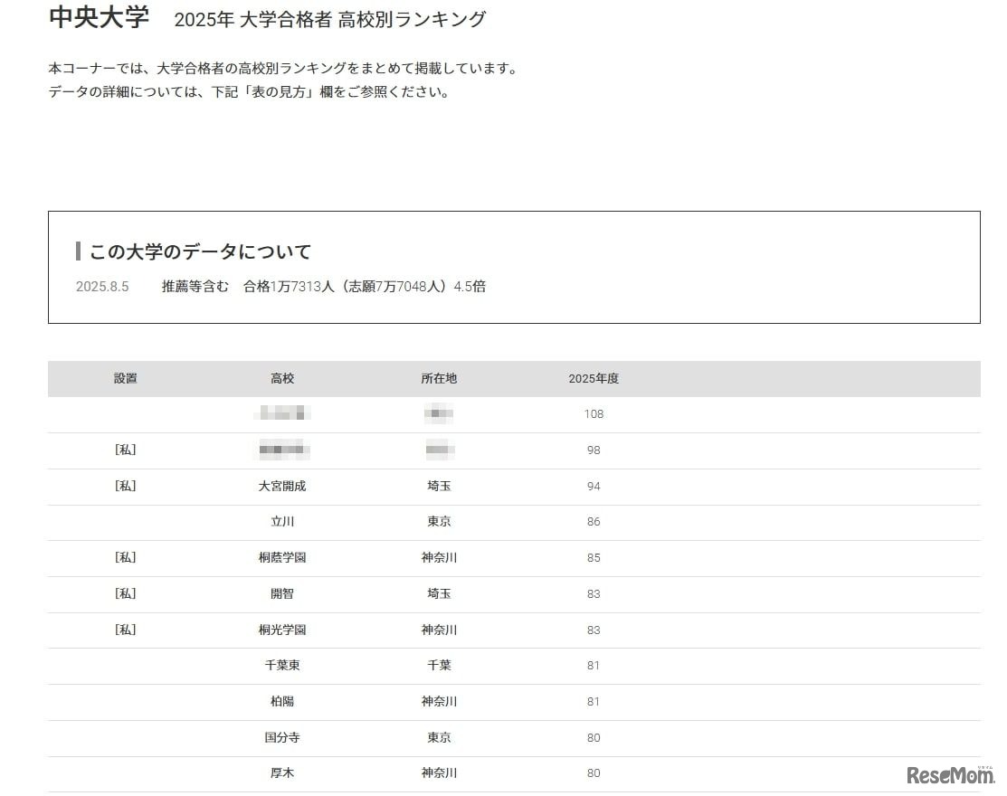Open the 厚木 school entry
The width and height of the screenshot is (1007, 796).
283,772
